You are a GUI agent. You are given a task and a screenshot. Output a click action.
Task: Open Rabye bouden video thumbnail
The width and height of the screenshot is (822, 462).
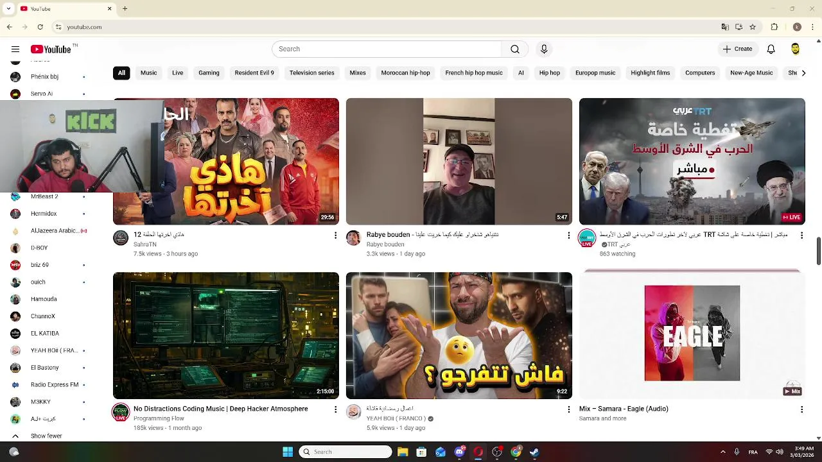click(x=459, y=162)
